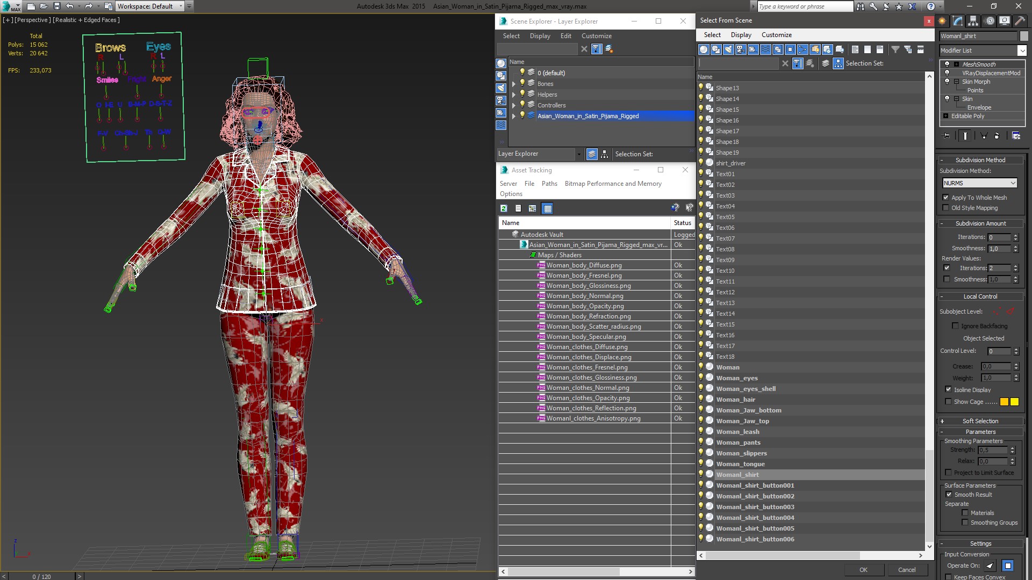Click the favorites star icon in title bar
Image resolution: width=1032 pixels, height=580 pixels.
pyautogui.click(x=899, y=6)
